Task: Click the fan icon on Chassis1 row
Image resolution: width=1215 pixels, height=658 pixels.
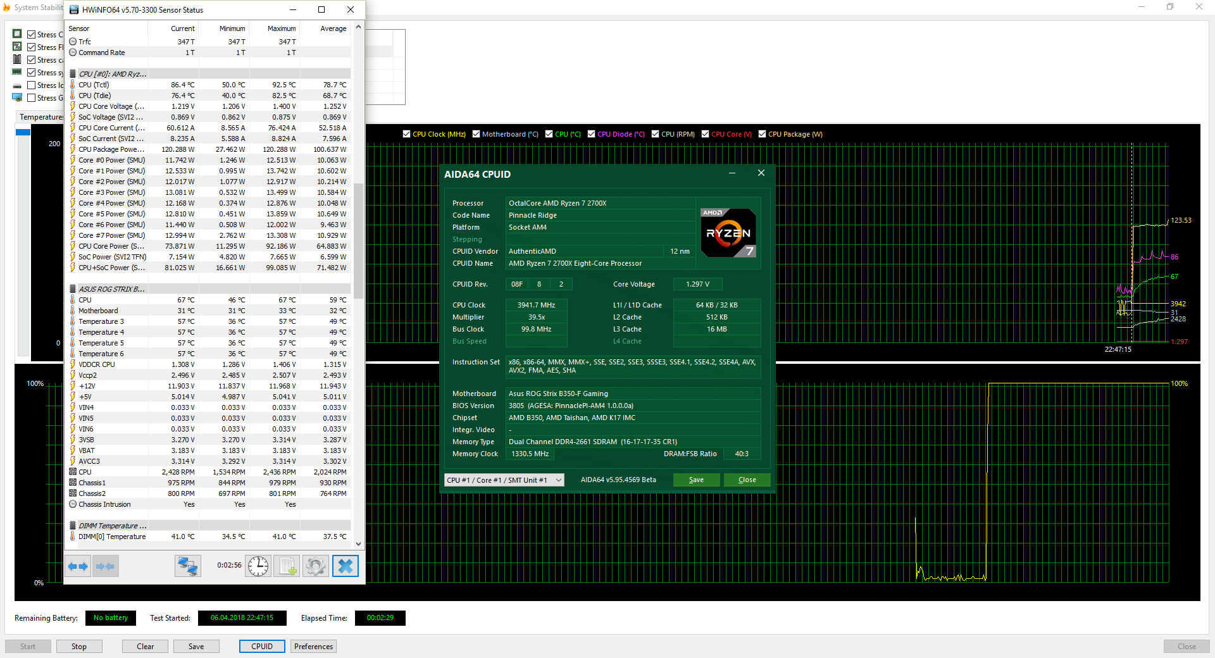Action: coord(73,483)
